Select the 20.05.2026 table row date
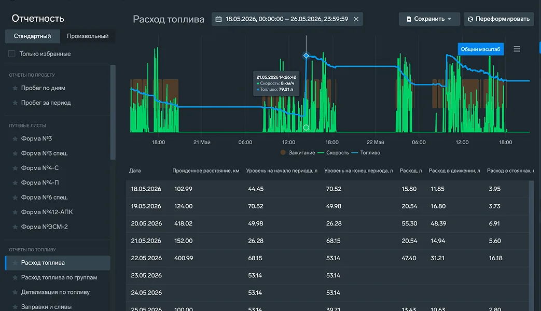Image resolution: width=541 pixels, height=311 pixels. click(x=146, y=223)
